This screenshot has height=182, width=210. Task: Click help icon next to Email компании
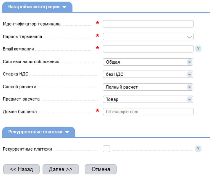(x=198, y=49)
